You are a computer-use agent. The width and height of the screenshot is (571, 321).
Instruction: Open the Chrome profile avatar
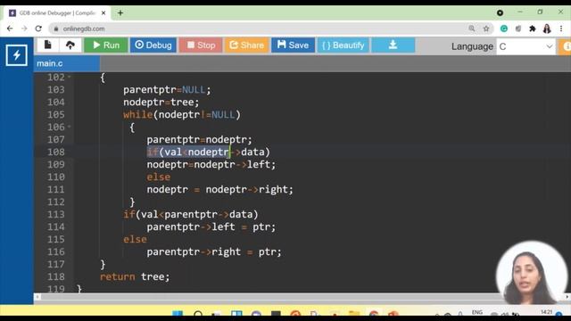[547, 29]
